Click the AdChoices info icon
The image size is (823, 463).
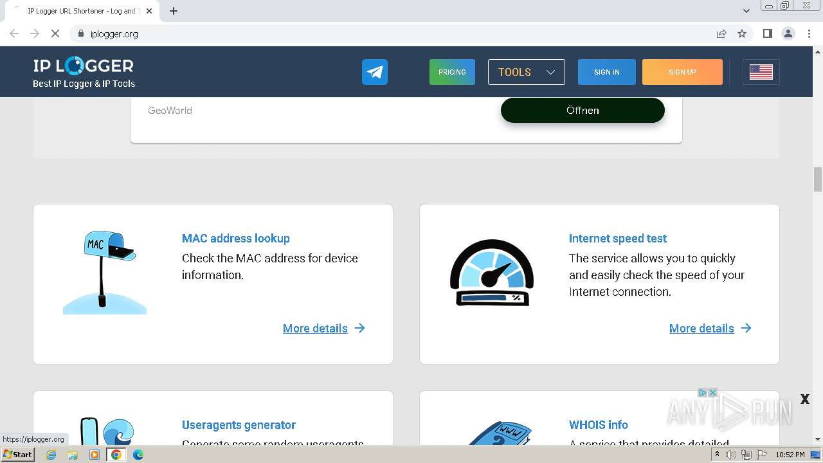click(703, 392)
